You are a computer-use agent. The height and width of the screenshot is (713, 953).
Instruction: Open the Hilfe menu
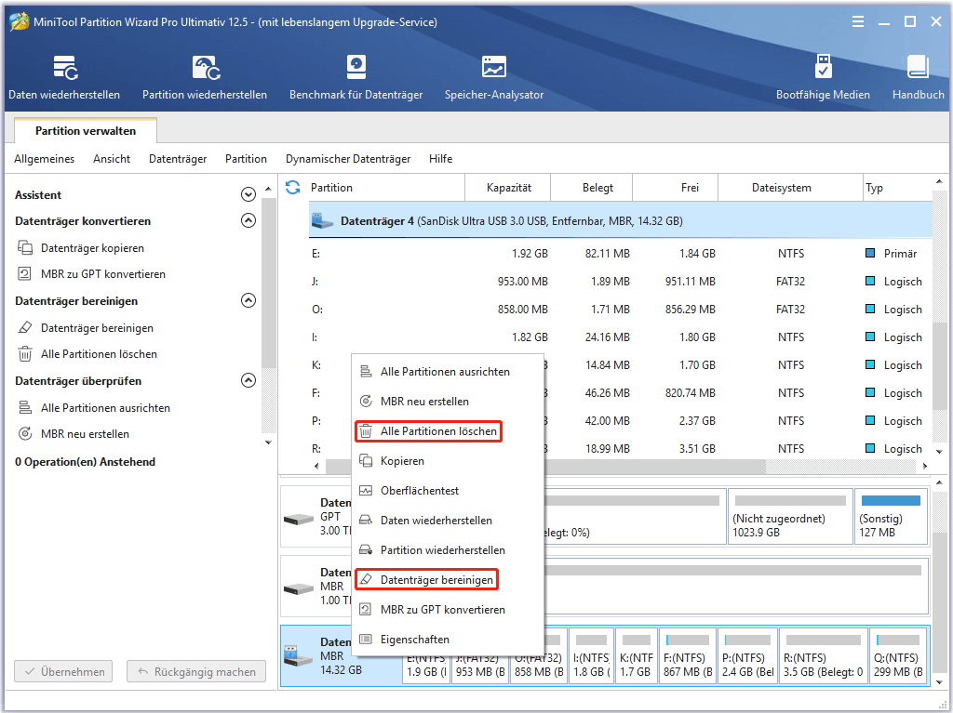[440, 159]
